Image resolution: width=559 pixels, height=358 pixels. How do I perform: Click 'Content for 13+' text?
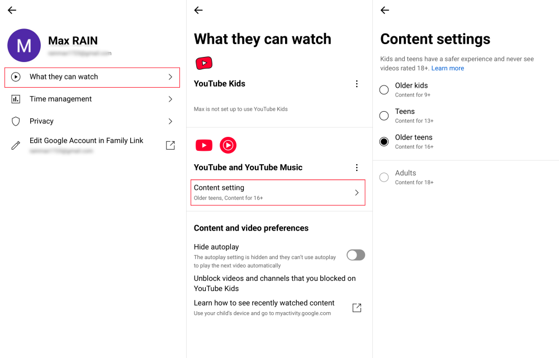(x=414, y=121)
